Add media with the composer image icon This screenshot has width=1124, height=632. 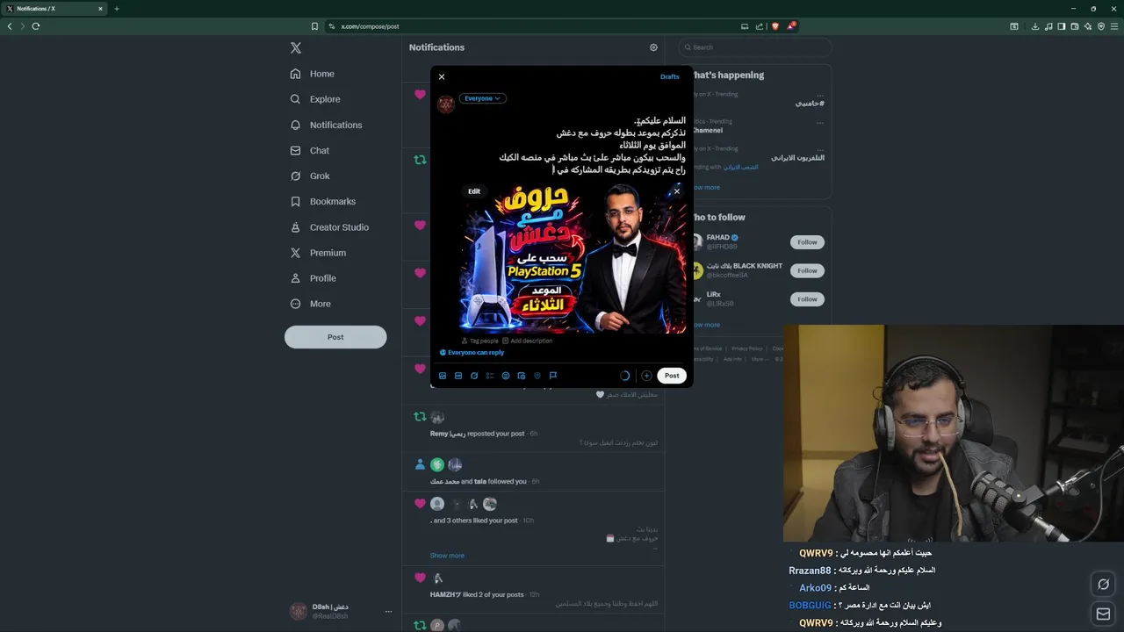[443, 376]
